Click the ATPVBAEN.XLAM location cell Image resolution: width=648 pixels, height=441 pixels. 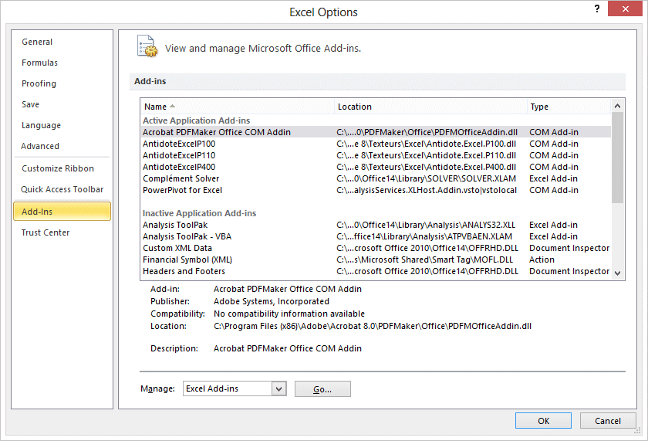[424, 236]
